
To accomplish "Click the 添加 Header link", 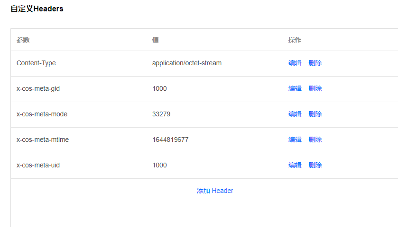I will pos(215,191).
